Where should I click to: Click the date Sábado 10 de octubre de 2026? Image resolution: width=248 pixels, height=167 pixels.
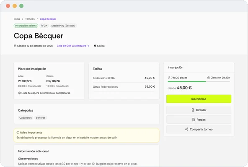(35, 46)
